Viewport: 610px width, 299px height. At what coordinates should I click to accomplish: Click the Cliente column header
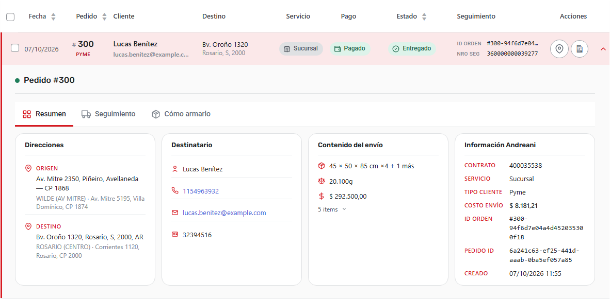[x=124, y=16]
